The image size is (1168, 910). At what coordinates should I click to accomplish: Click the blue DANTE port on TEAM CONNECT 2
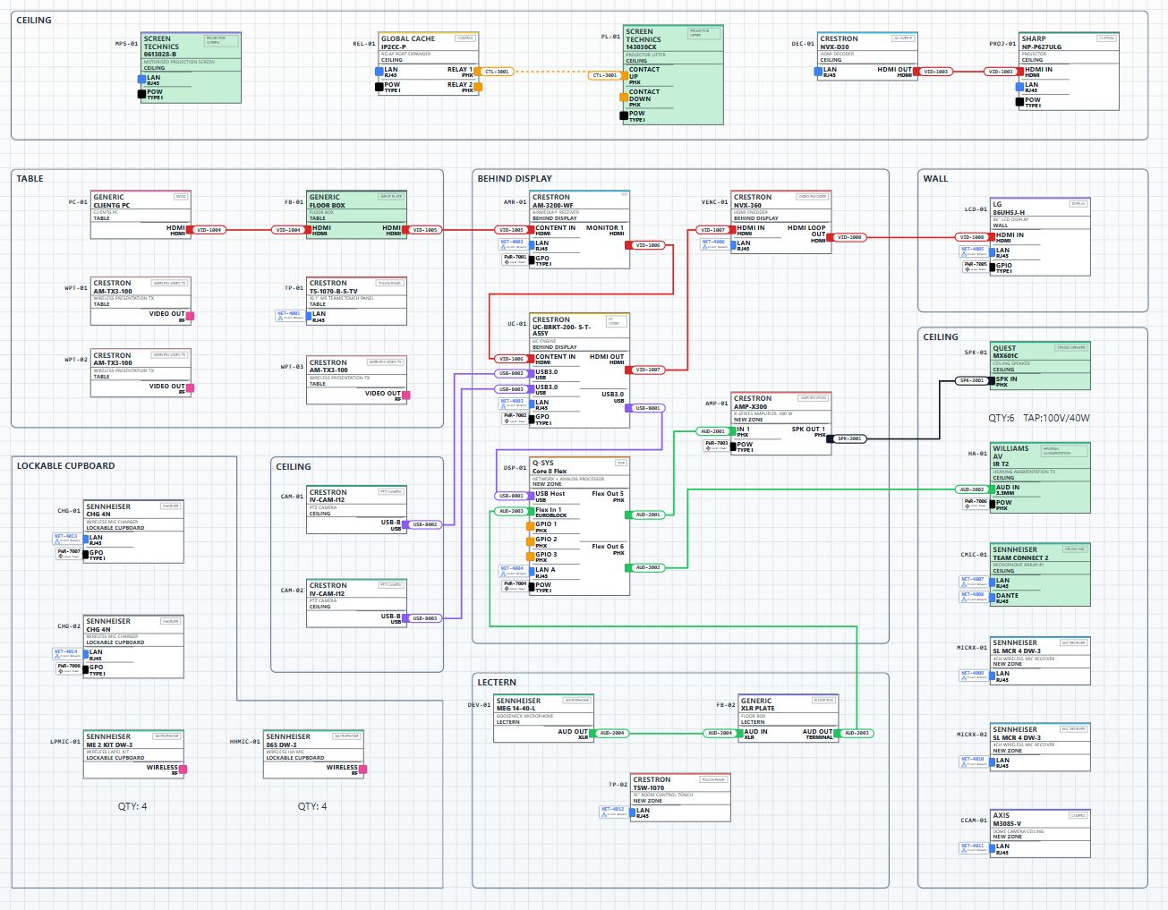[991, 597]
